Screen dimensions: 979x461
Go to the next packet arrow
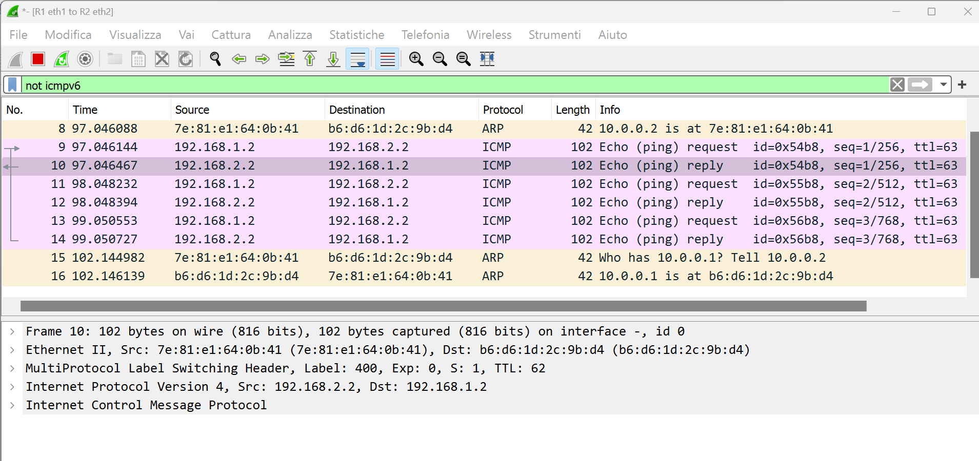click(x=263, y=59)
